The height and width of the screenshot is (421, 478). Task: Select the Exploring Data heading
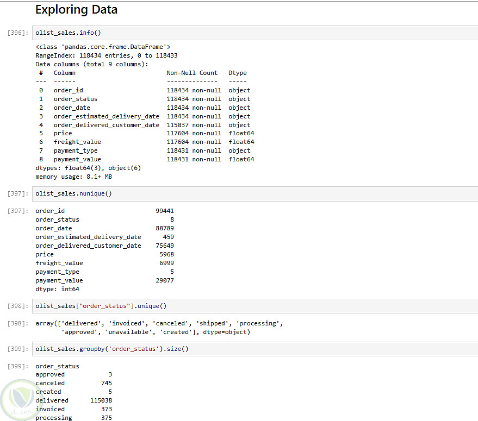click(x=76, y=10)
